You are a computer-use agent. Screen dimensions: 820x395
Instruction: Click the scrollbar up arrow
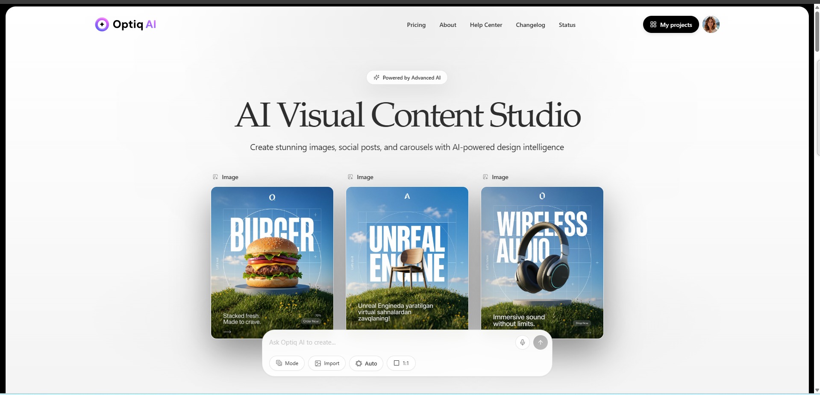(x=817, y=7)
